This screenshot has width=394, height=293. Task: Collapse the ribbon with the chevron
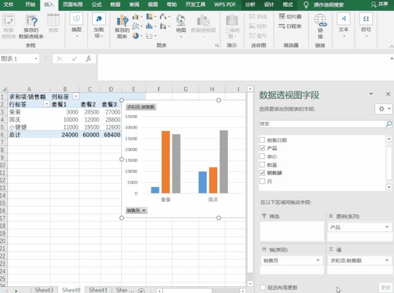coord(392,47)
